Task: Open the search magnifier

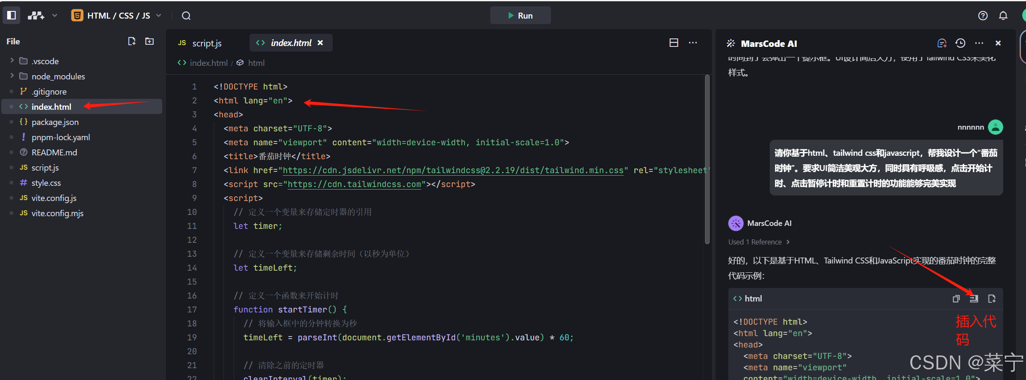Action: point(186,16)
